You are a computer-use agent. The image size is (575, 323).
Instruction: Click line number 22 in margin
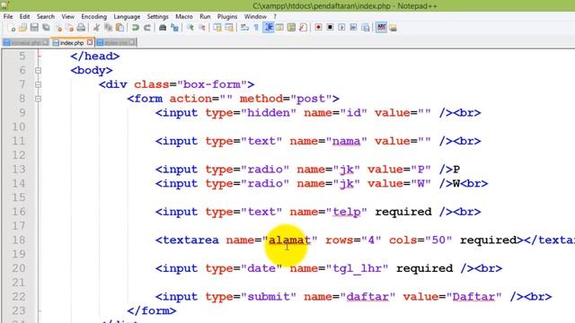point(19,297)
